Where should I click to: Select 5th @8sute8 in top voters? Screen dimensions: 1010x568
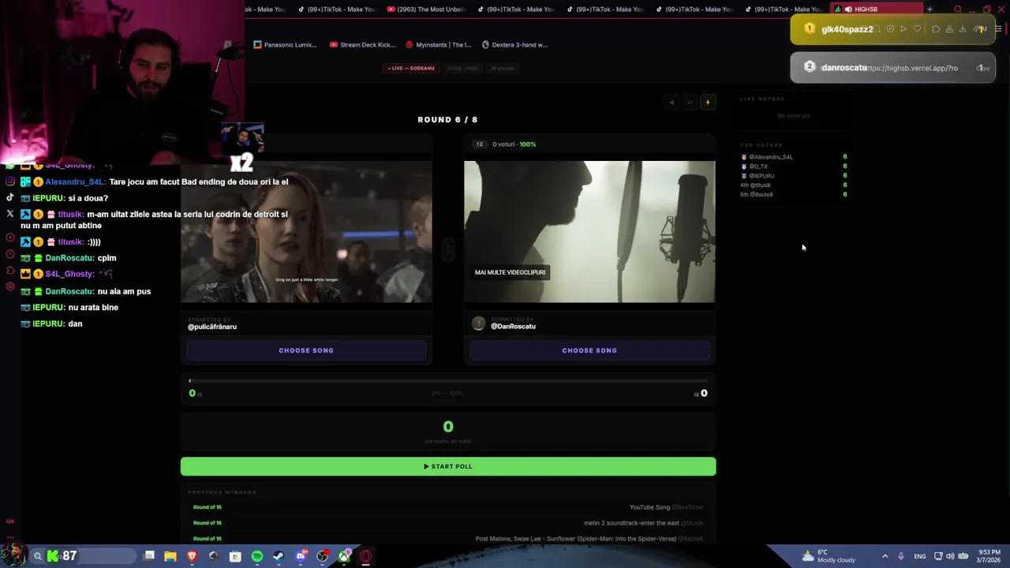(757, 194)
